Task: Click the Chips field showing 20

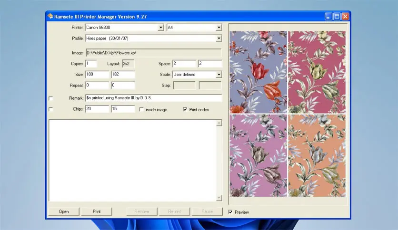Action: (x=97, y=109)
